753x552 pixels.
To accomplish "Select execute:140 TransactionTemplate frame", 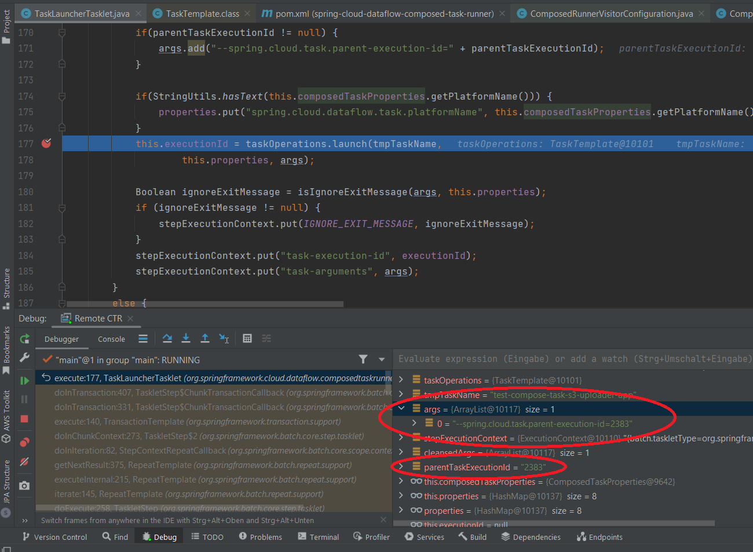I will pyautogui.click(x=215, y=421).
